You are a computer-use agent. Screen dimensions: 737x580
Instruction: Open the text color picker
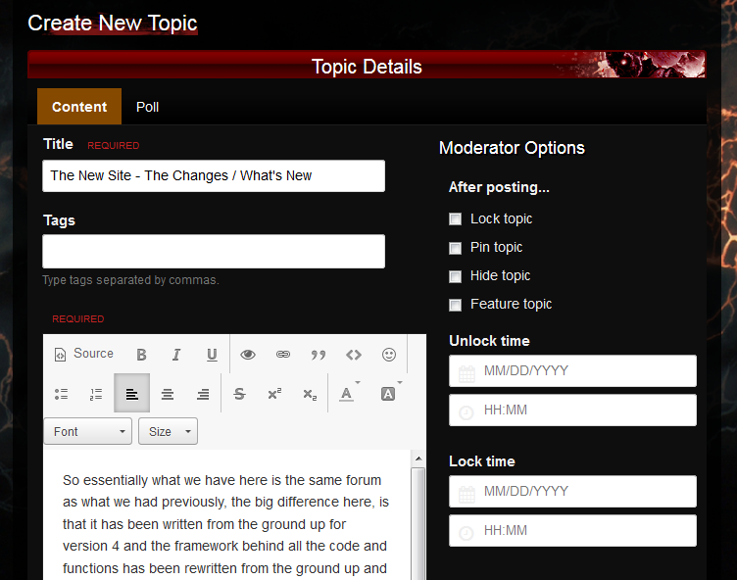click(x=349, y=393)
